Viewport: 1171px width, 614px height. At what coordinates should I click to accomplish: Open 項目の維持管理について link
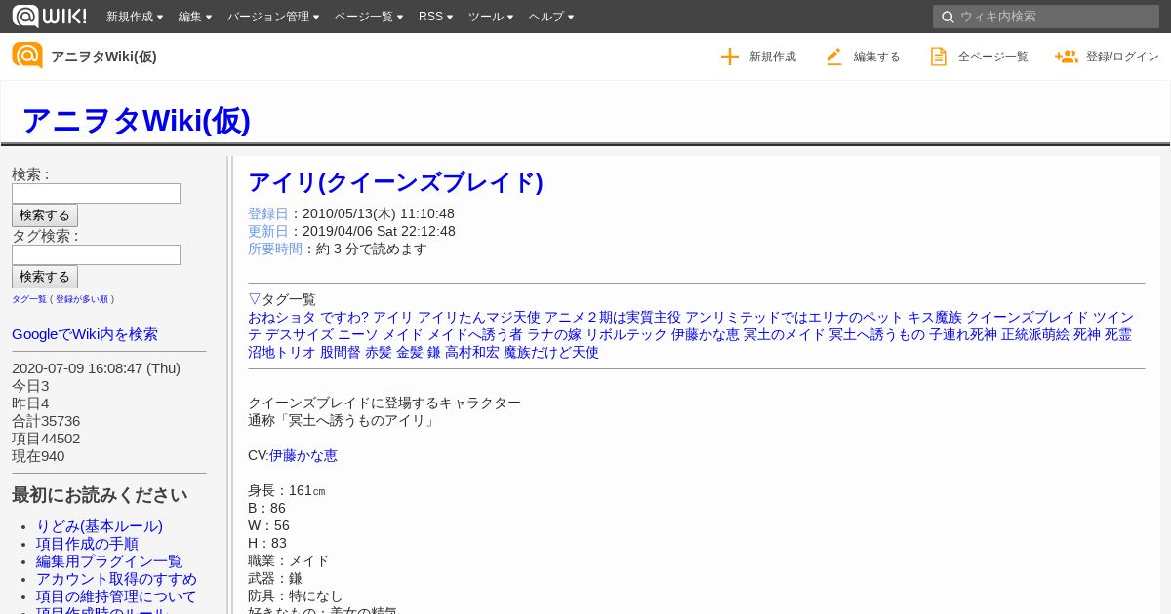pos(116,596)
